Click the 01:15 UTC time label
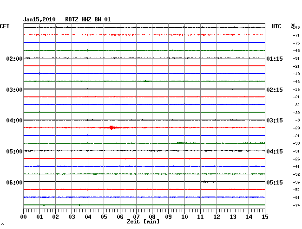The width and height of the screenshot is (302, 229). (x=275, y=58)
